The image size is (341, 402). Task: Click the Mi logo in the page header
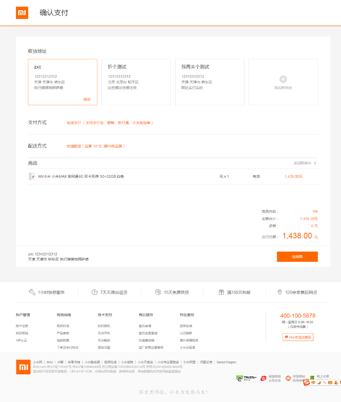point(22,13)
